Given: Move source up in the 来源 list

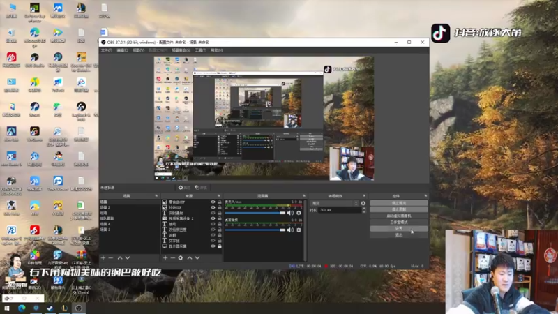Looking at the screenshot, I should tap(190, 257).
